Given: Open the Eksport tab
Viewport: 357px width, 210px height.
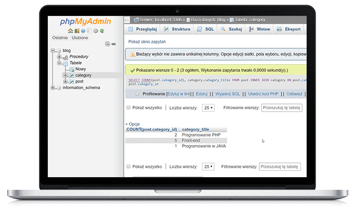Looking at the screenshot, I should pyautogui.click(x=289, y=29).
